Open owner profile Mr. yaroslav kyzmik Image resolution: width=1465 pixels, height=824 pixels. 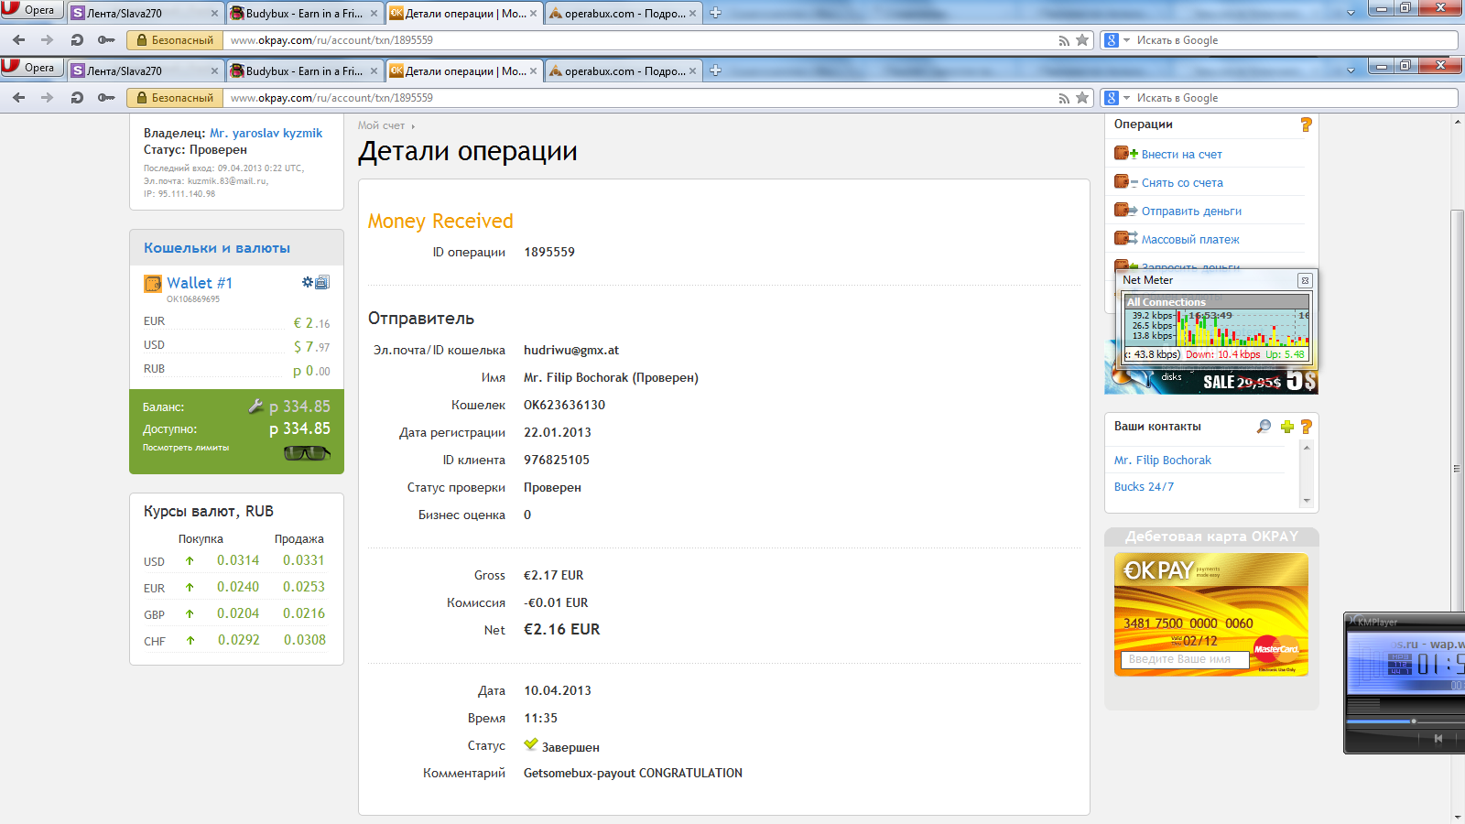[266, 133]
